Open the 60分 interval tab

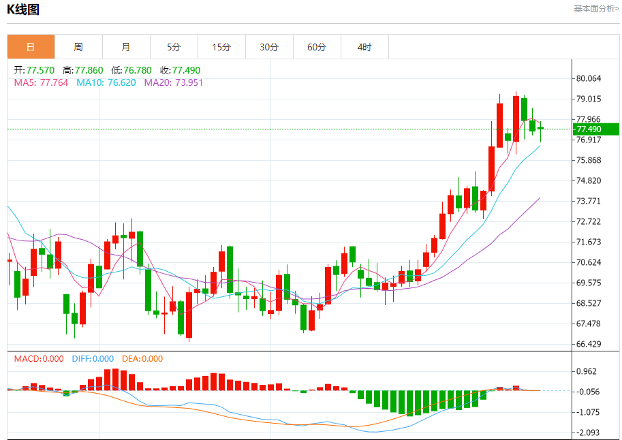(317, 47)
